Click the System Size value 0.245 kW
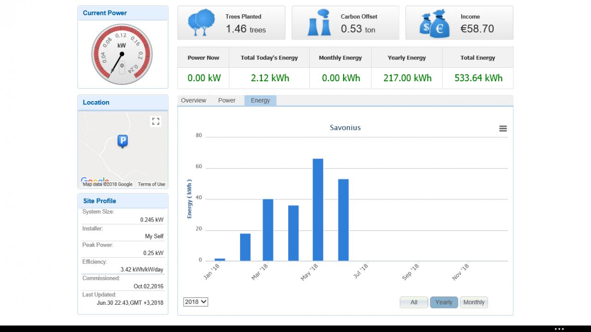This screenshot has width=591, height=332. (x=152, y=220)
